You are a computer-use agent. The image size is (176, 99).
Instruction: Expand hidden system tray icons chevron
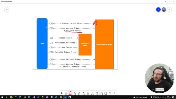149,97
